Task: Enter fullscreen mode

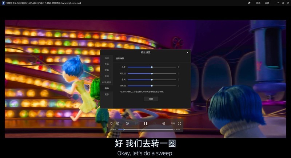Action: (179, 123)
